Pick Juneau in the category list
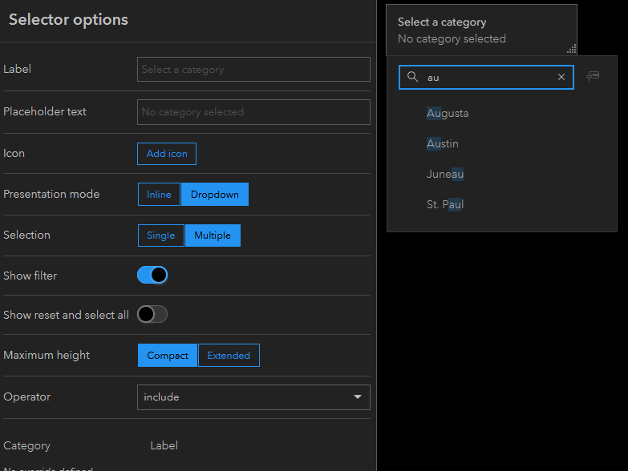Viewport: 628px width, 471px height. coord(445,174)
